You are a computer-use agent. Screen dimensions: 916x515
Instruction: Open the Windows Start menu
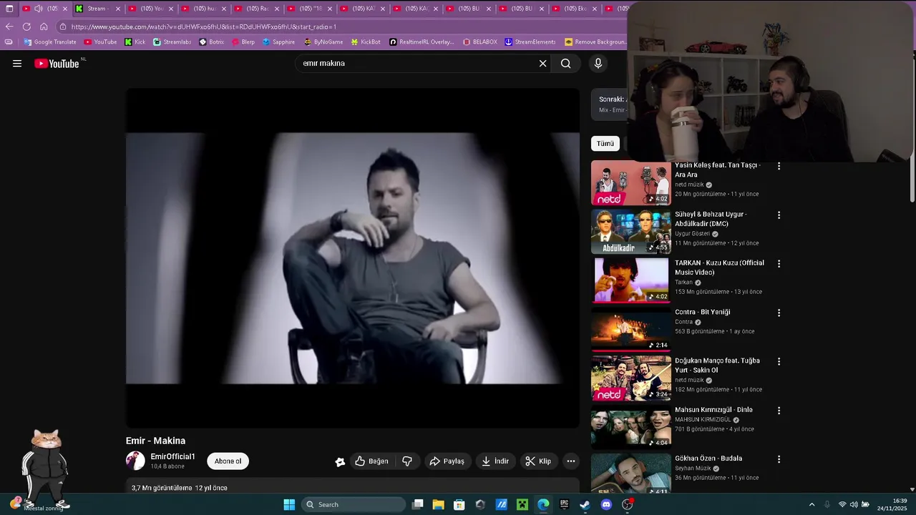[289, 504]
